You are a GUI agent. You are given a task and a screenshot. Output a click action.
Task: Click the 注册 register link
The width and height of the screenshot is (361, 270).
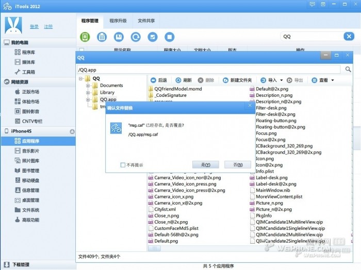click(x=48, y=27)
